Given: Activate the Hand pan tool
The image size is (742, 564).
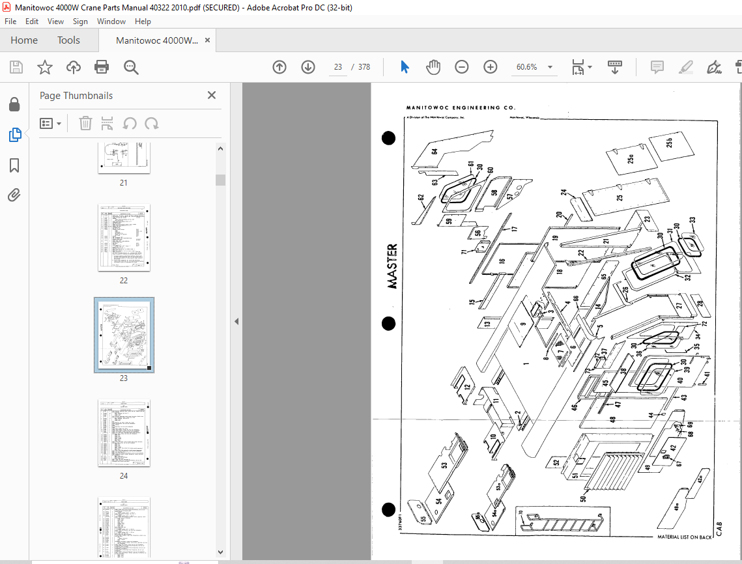Looking at the screenshot, I should point(433,67).
